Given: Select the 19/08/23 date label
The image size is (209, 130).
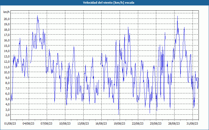Looking at the screenshot, I should (x=119, y=123).
